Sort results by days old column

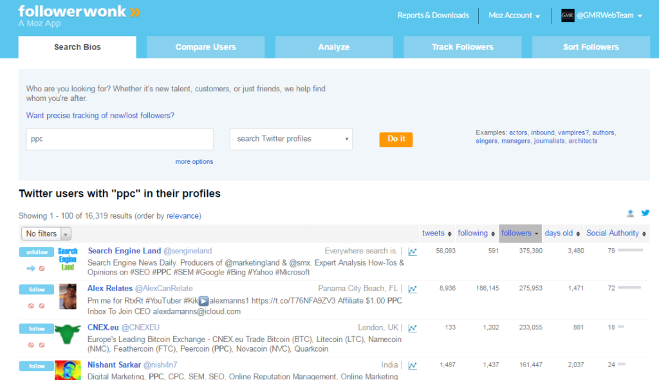click(x=562, y=233)
